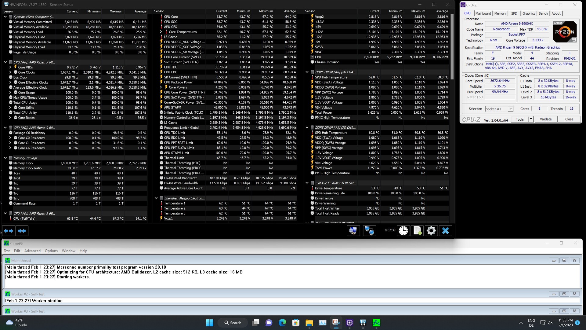The width and height of the screenshot is (586, 330).
Task: Open the Advanced menu in Prime95
Action: 32,251
